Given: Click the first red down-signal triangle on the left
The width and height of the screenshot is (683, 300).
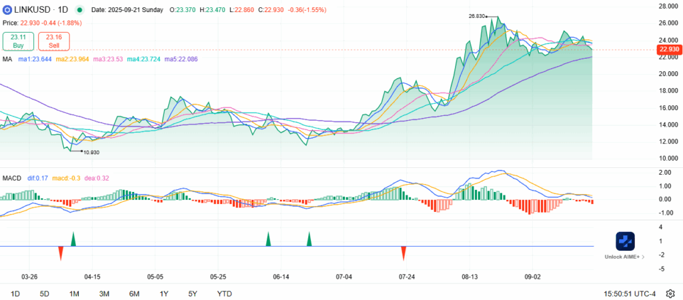Looking at the screenshot, I should (x=61, y=253).
